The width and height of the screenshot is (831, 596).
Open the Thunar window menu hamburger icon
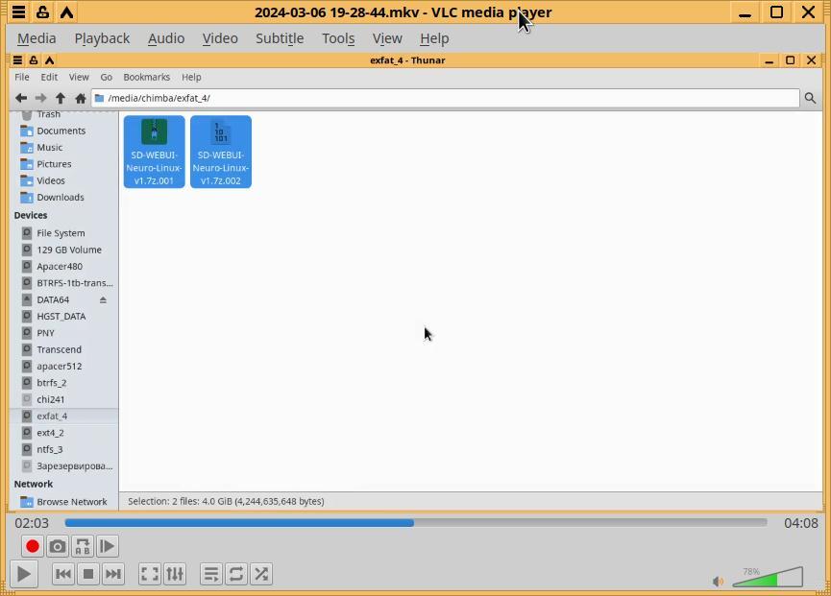pos(17,60)
